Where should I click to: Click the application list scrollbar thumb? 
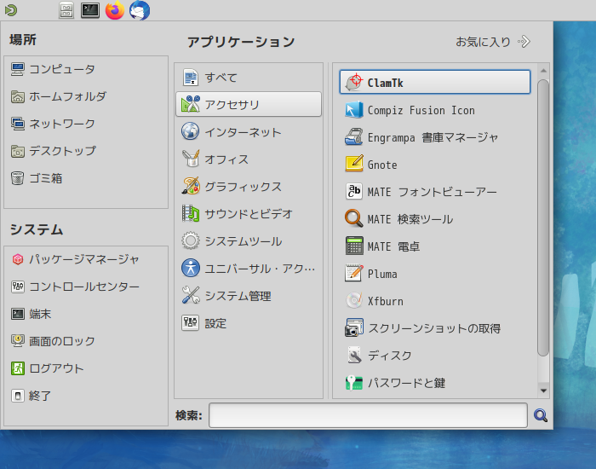(543, 217)
